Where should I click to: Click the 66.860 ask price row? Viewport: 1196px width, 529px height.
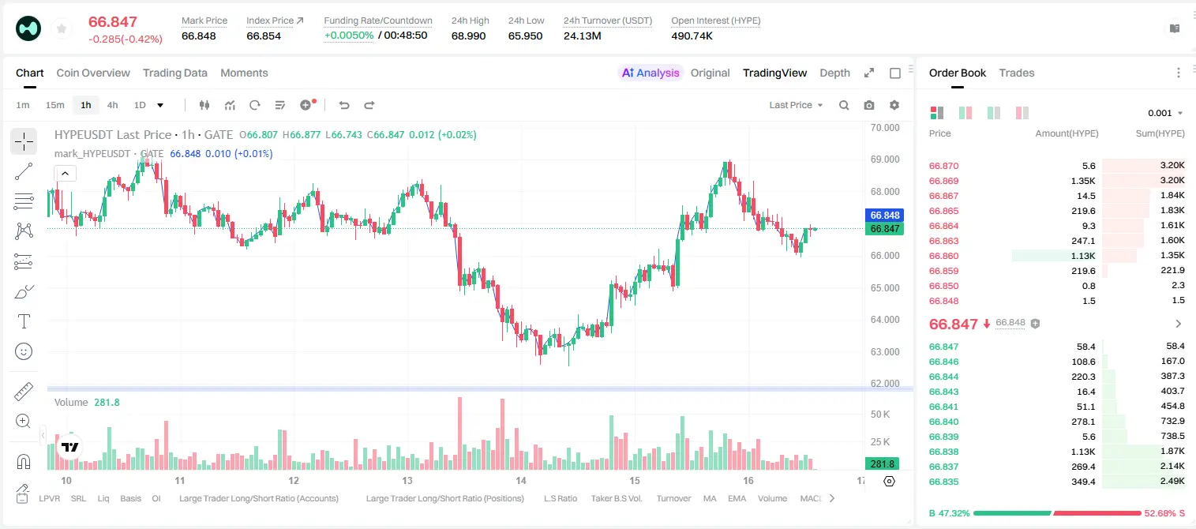[x=1057, y=256]
